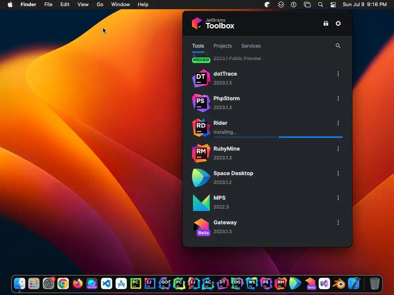This screenshot has height=295, width=394.
Task: Open Spotlight search in menu bar
Action: 321,5
